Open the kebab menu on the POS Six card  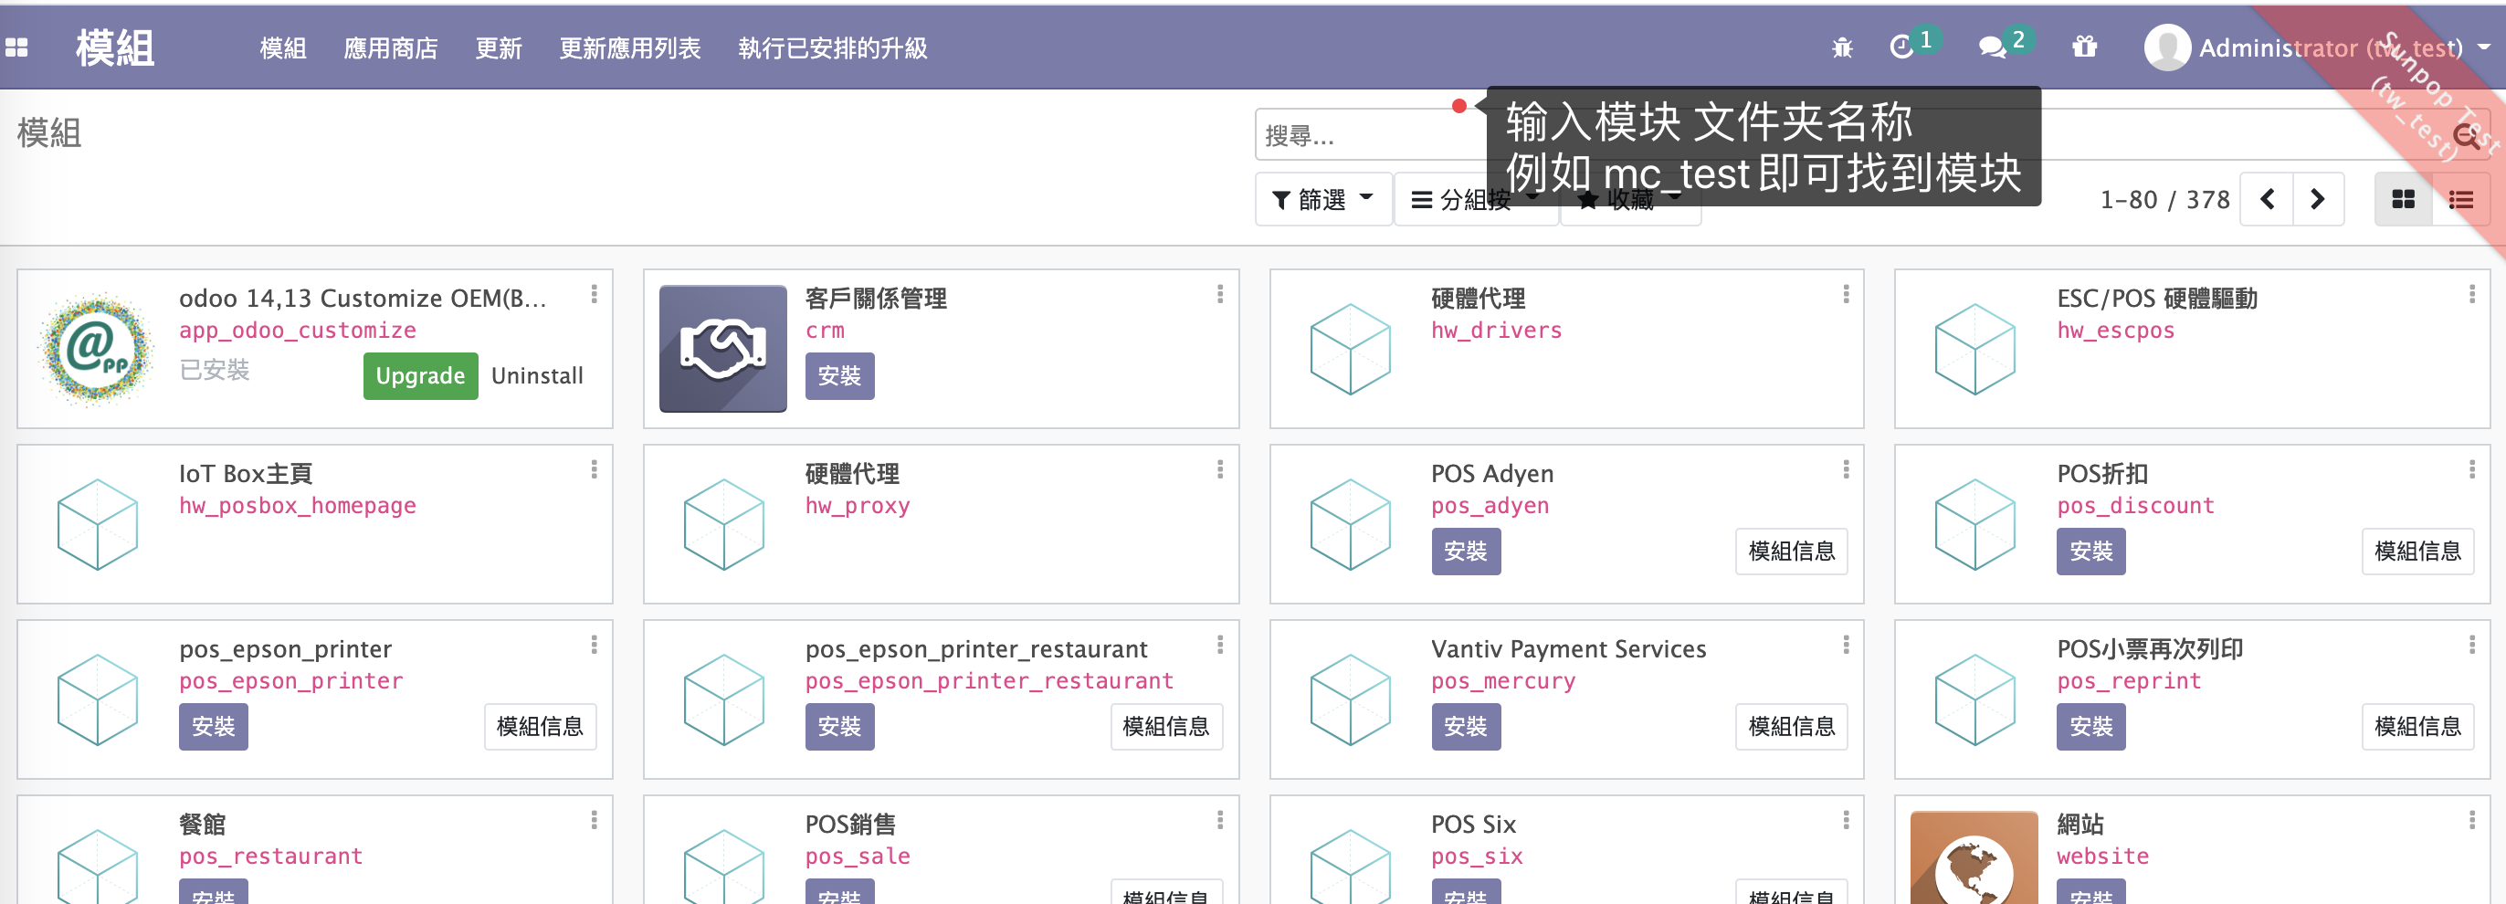point(1846,817)
